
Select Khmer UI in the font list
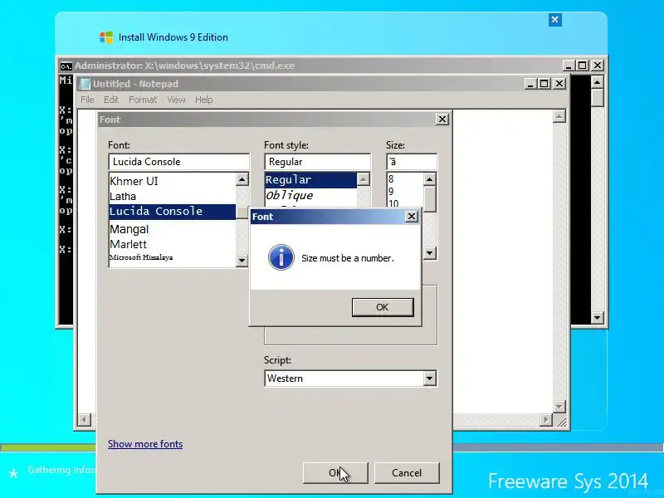[172, 181]
